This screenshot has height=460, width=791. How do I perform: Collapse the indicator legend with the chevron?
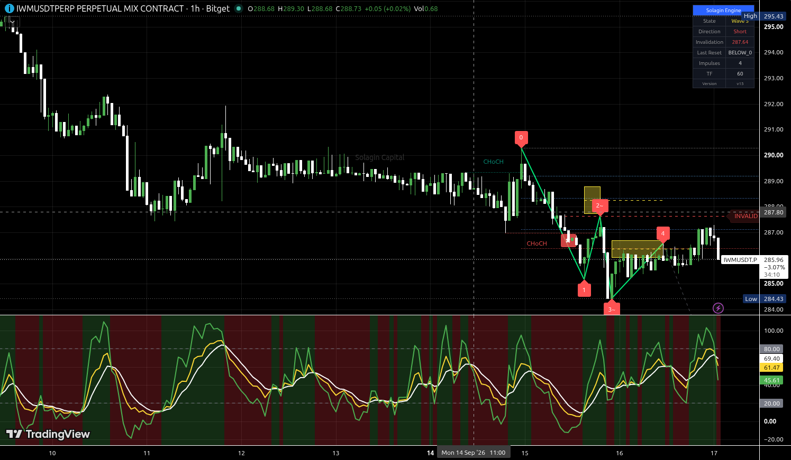click(13, 22)
